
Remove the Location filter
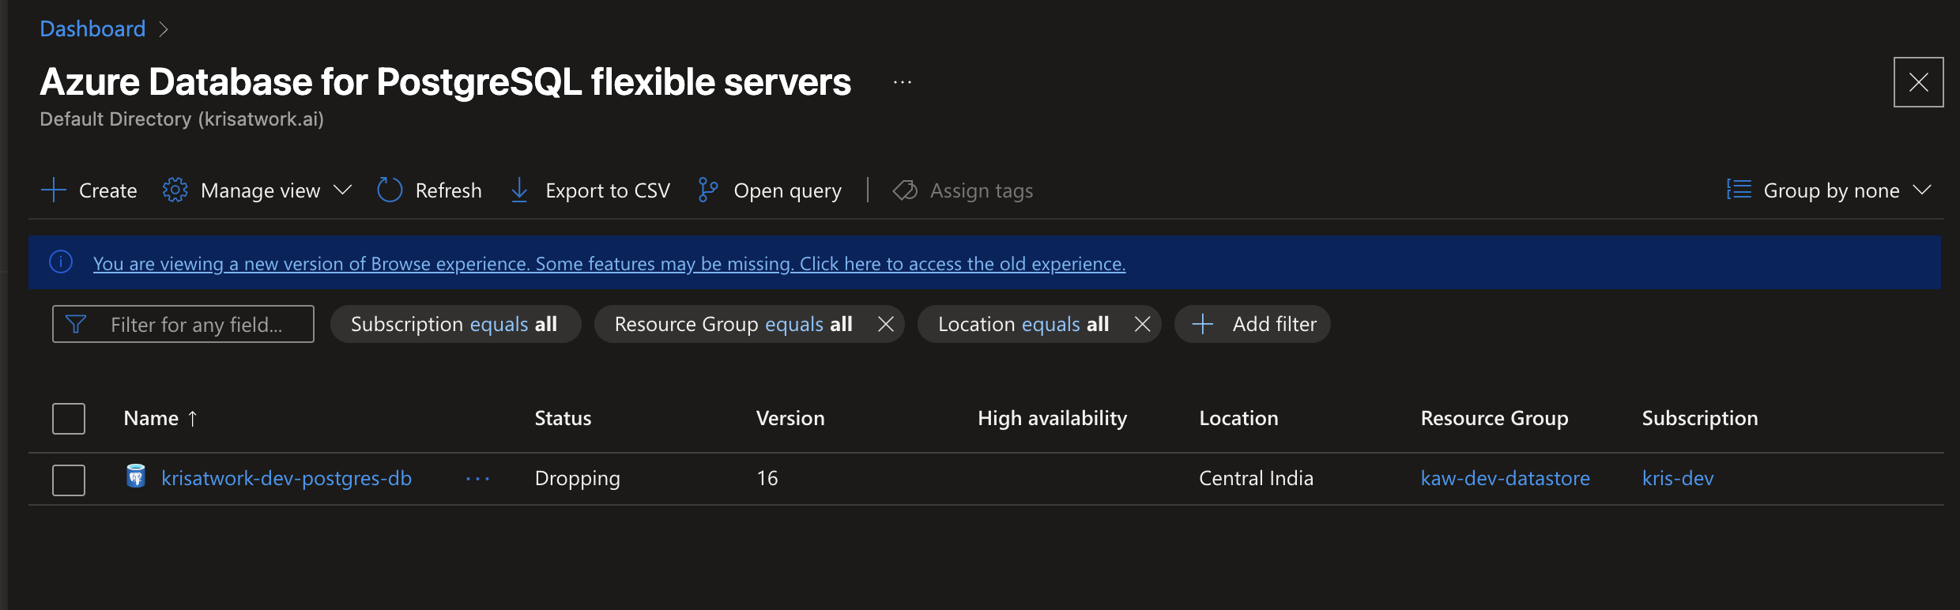click(1142, 324)
